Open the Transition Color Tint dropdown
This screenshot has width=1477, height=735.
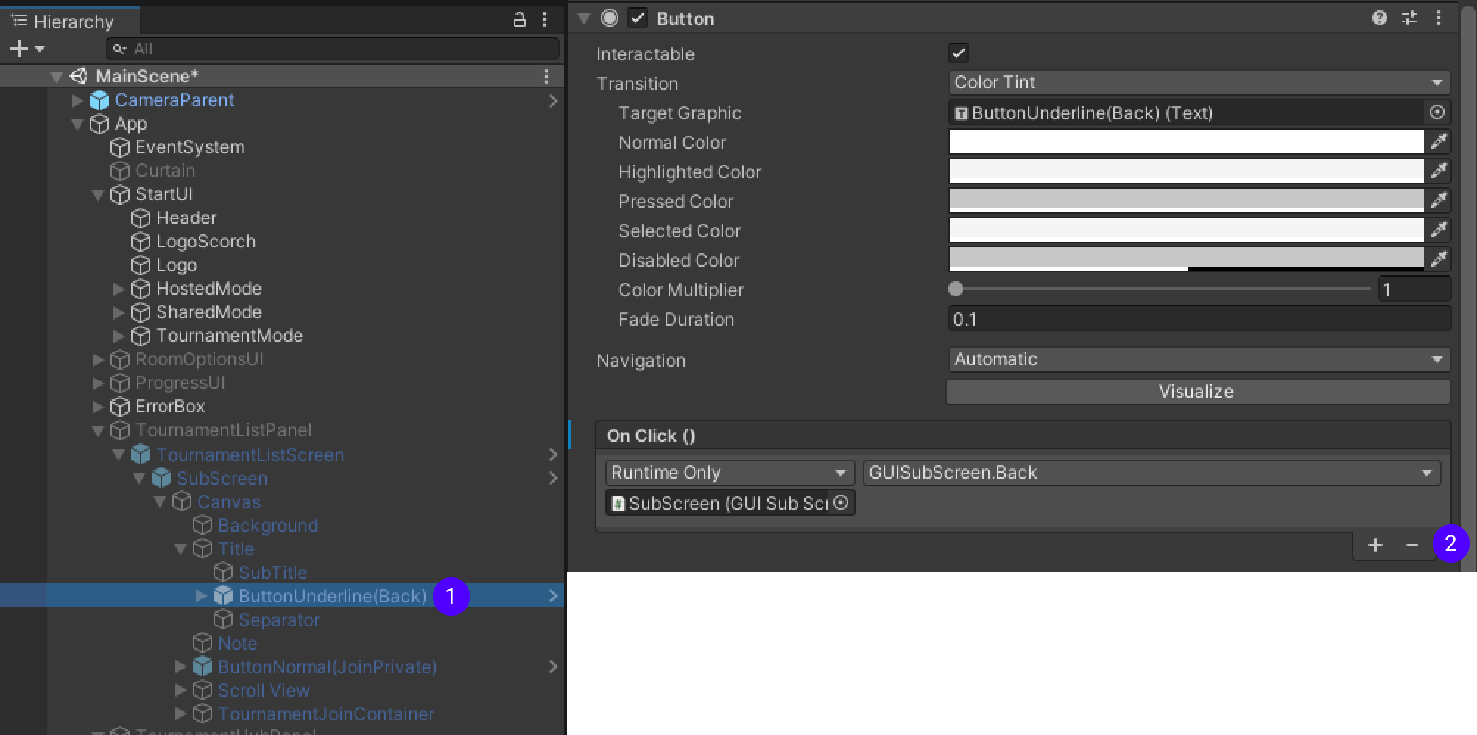pos(1199,82)
